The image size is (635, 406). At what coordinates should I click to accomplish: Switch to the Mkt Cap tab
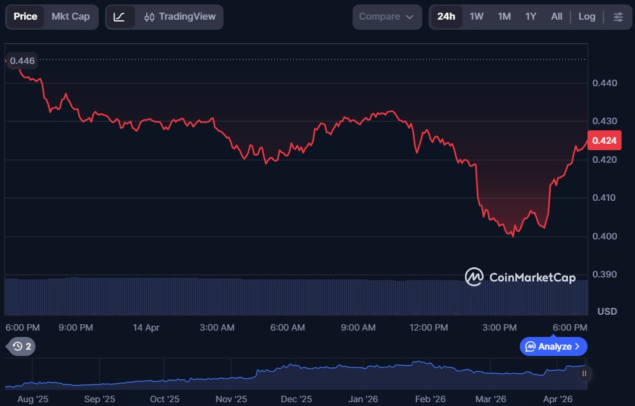70,17
